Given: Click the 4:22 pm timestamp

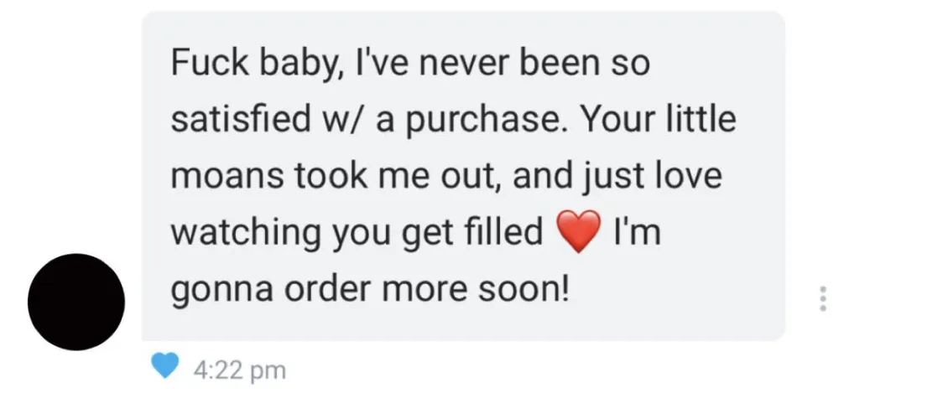Looking at the screenshot, I should pos(239,371).
